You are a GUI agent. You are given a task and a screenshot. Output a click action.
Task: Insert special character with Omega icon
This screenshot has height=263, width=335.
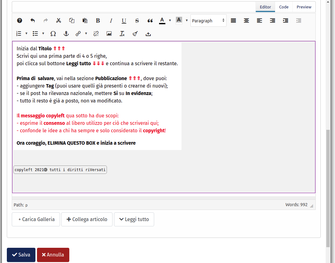tap(53, 34)
